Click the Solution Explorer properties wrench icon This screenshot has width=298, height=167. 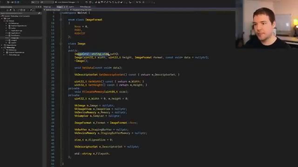pyautogui.click(x=31, y=10)
